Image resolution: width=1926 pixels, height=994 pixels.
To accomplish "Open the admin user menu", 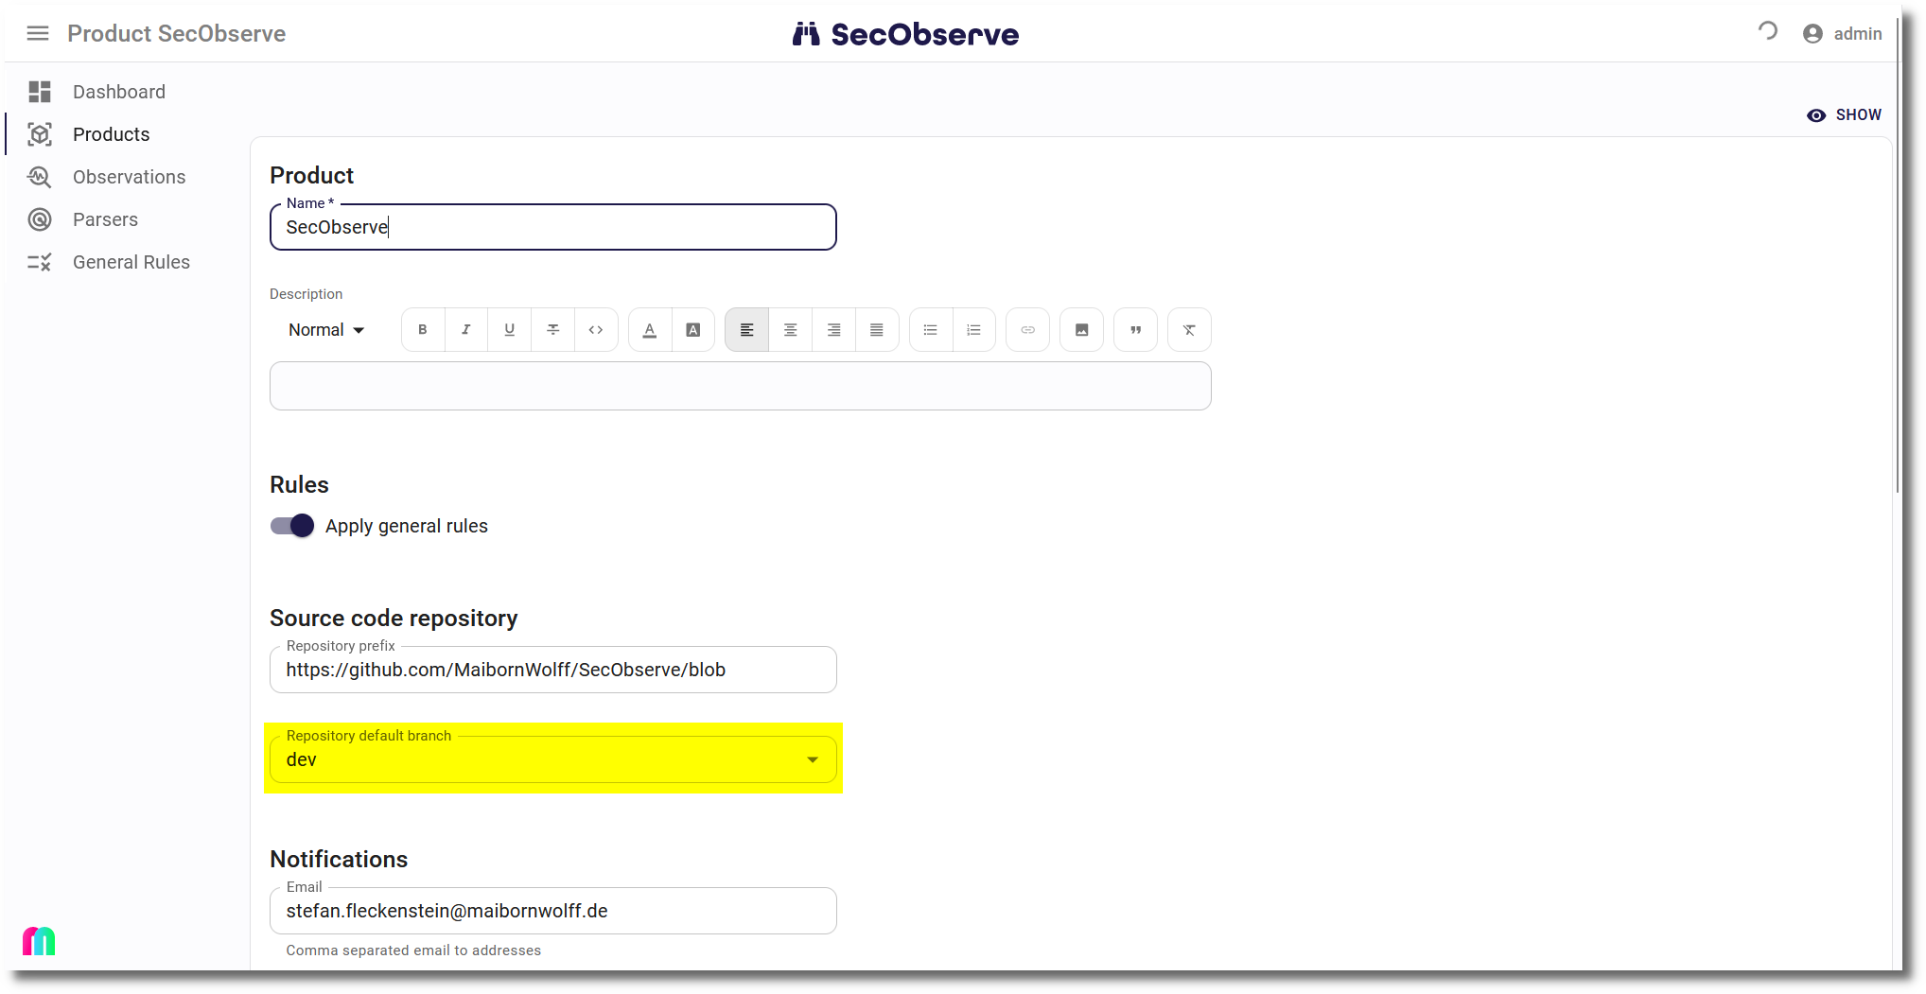I will click(x=1842, y=34).
